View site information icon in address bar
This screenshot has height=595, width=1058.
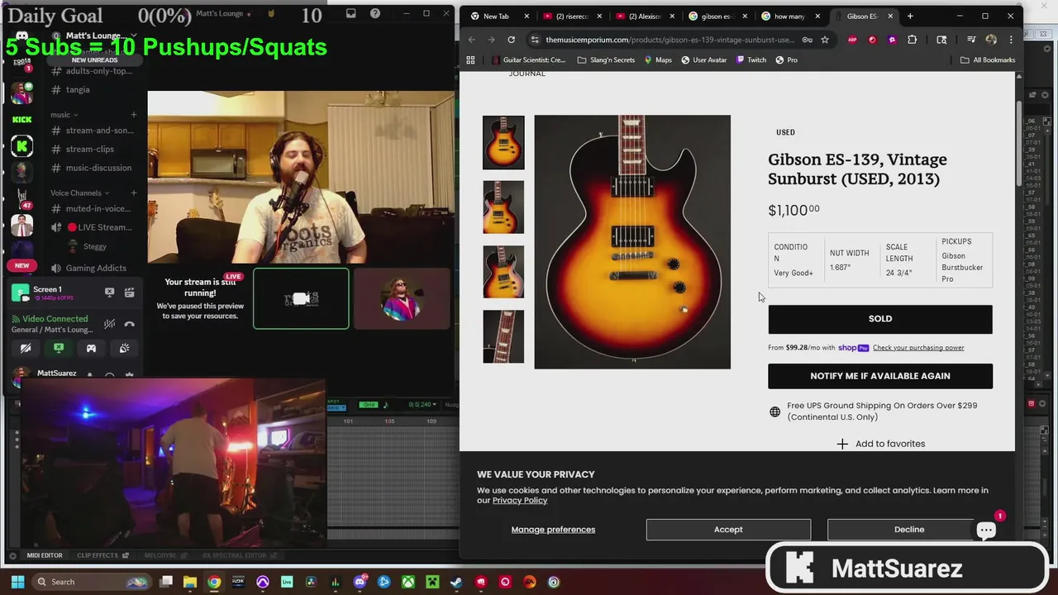[535, 40]
